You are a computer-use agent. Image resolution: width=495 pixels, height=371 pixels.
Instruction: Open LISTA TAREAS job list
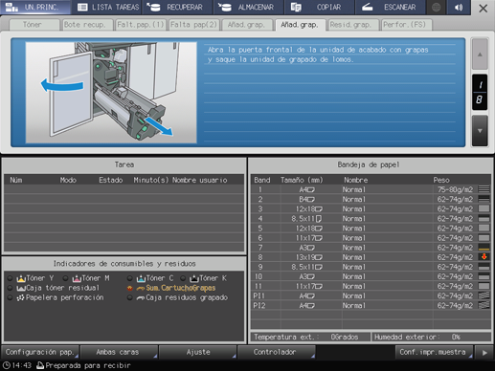pyautogui.click(x=106, y=7)
